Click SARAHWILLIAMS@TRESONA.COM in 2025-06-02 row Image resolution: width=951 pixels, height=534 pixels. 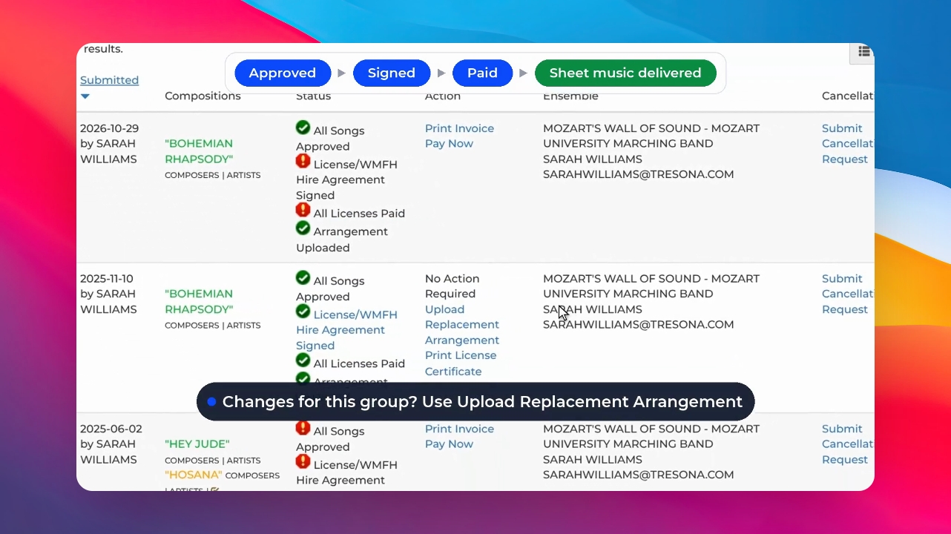638,475
